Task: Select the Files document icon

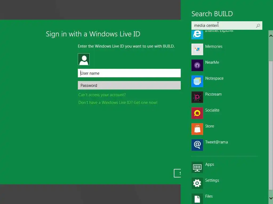Action: click(x=197, y=199)
